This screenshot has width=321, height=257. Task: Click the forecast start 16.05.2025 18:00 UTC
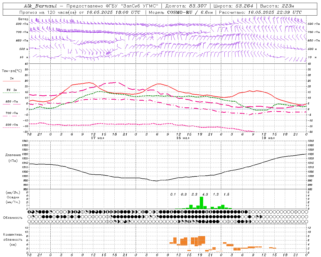click(113, 12)
